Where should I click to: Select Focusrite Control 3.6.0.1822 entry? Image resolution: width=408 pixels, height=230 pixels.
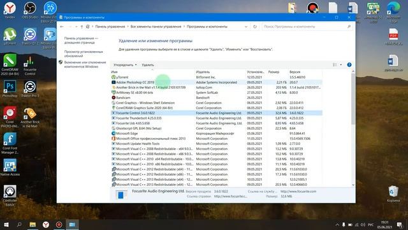point(216,113)
